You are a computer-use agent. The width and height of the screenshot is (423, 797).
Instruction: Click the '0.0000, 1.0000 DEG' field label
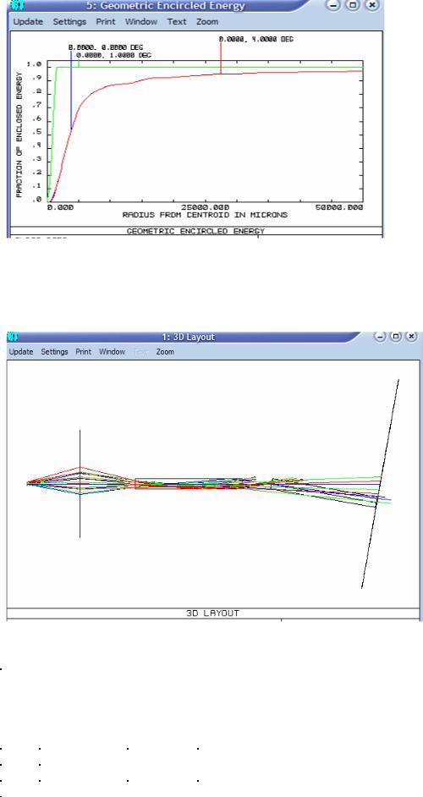point(113,55)
